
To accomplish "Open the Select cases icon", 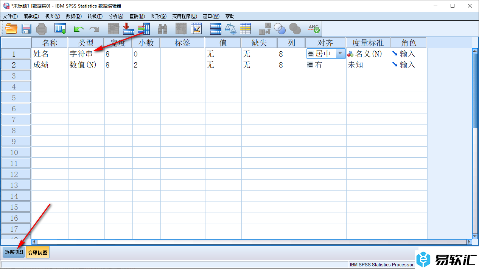I will (246, 29).
